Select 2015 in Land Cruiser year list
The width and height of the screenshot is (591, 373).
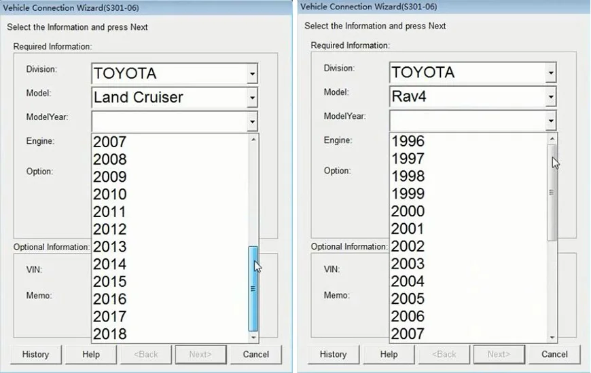tap(170, 281)
